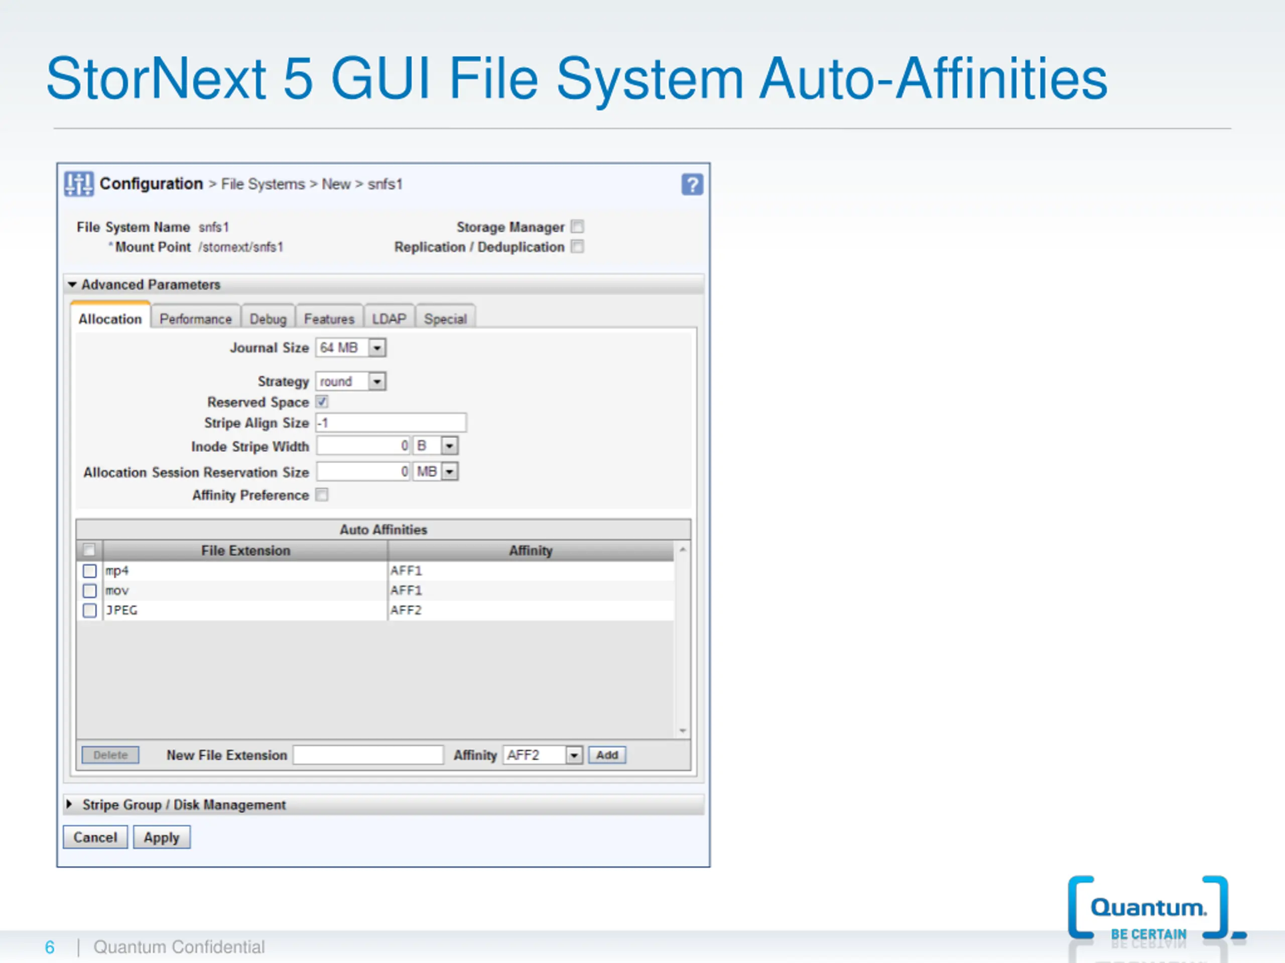Open the help question mark icon

692,185
